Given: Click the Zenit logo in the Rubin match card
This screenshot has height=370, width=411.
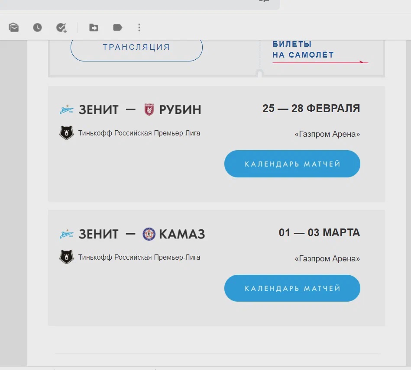Looking at the screenshot, I should pos(67,109).
